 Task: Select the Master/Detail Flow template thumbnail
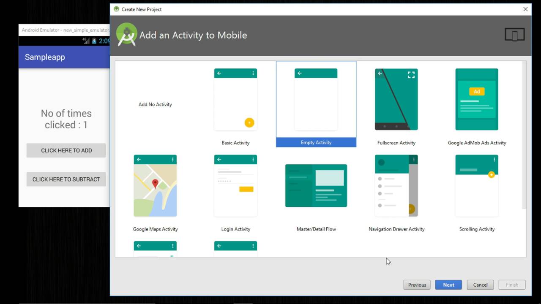tap(316, 186)
